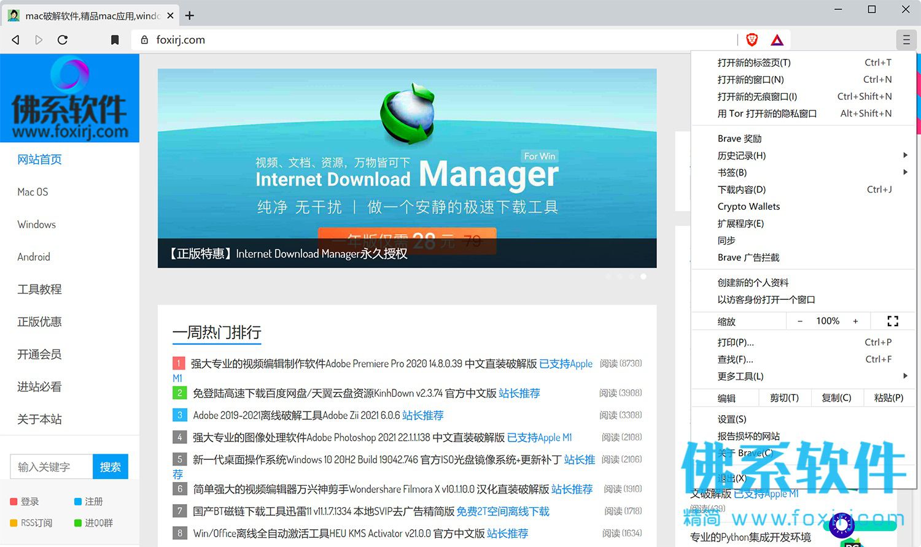Close the Brave hamburger menu icon
The image size is (921, 547).
click(x=906, y=40)
